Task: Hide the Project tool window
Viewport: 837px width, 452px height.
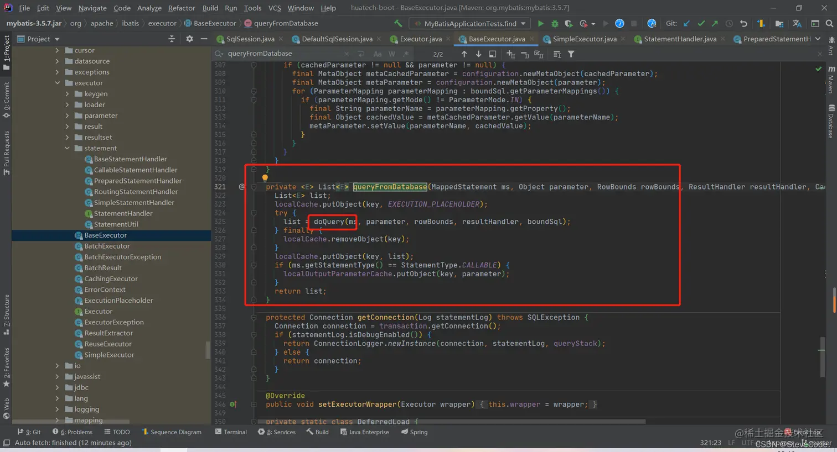Action: coord(204,39)
